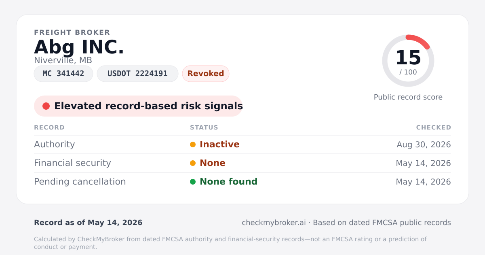The image size is (485, 255).
Task: Click the orange dot beside Inactive status
Action: pos(193,144)
